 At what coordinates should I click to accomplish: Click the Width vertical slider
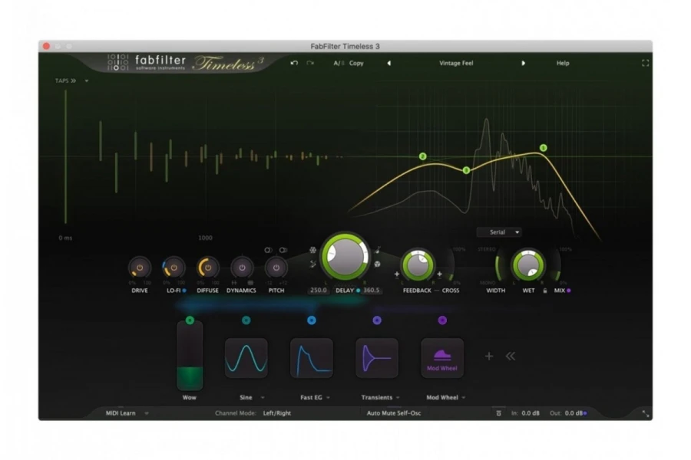pos(498,266)
